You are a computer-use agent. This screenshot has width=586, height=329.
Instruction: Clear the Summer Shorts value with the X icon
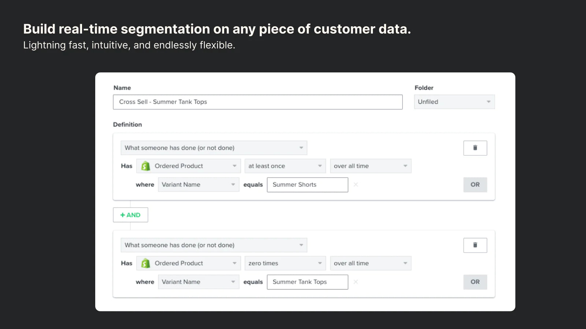pyautogui.click(x=356, y=185)
